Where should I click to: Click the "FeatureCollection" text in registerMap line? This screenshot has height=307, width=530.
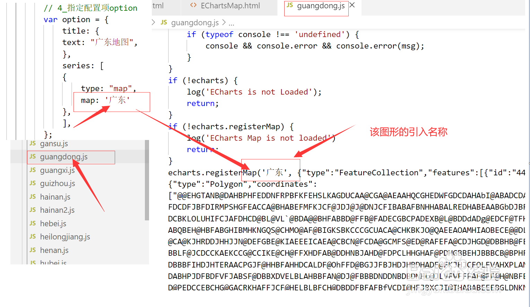(379, 173)
